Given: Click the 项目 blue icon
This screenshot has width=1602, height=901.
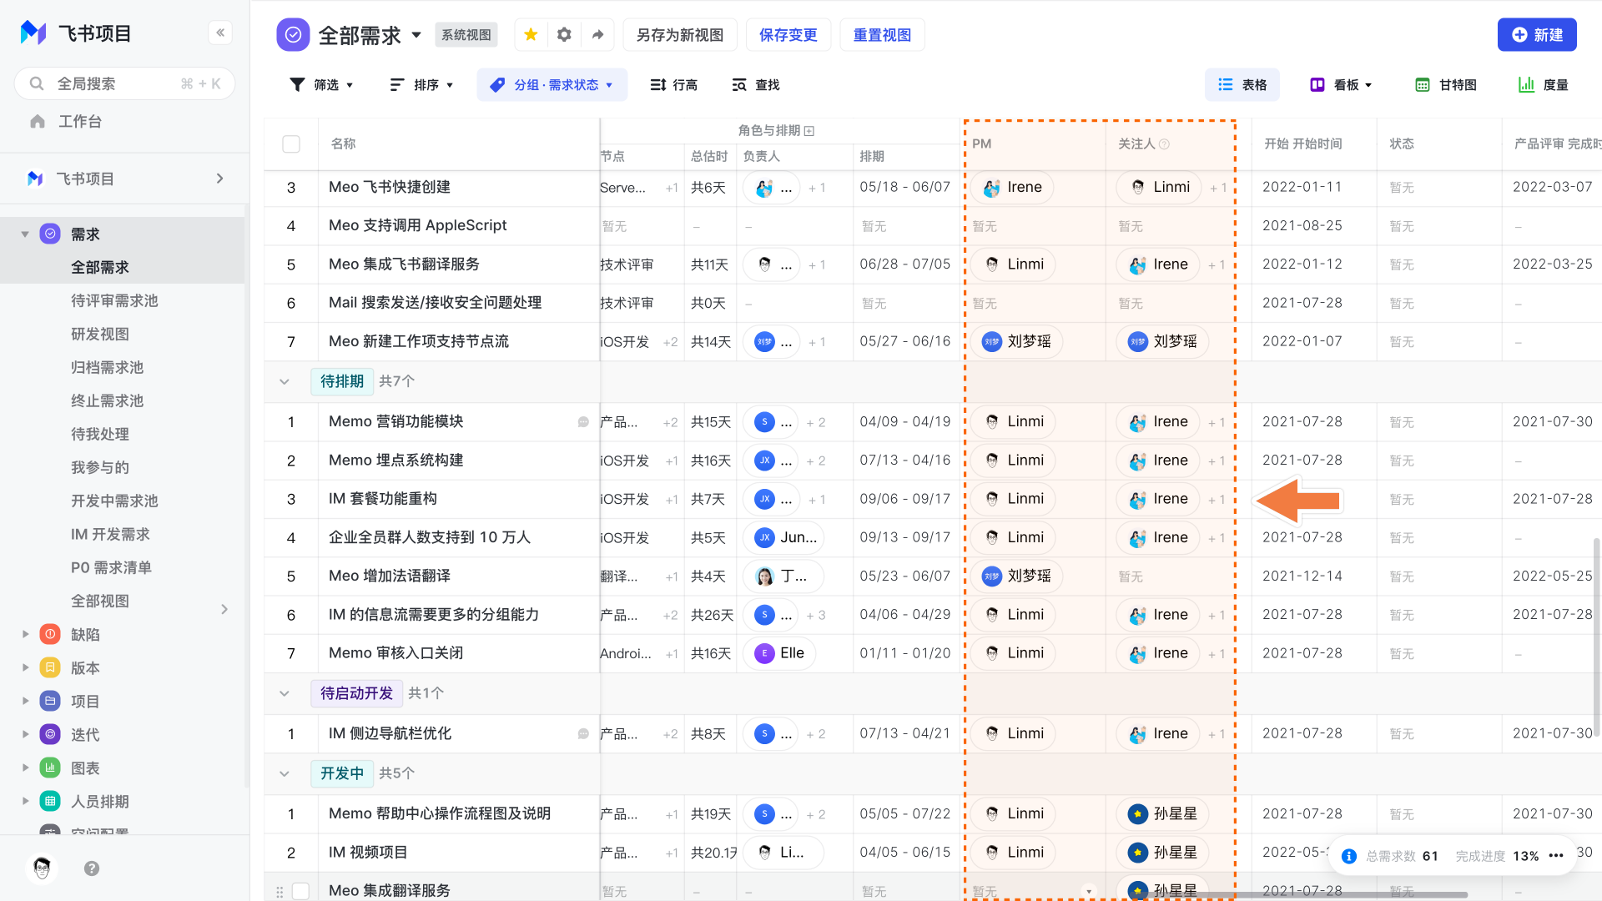Looking at the screenshot, I should [x=50, y=702].
